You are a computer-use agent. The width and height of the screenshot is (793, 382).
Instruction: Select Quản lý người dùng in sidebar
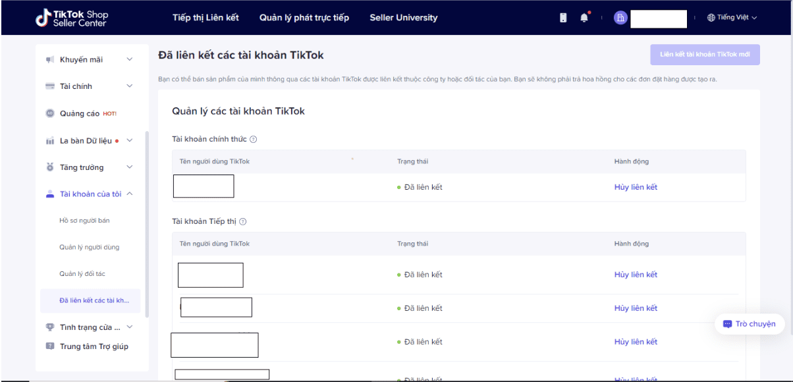point(90,248)
